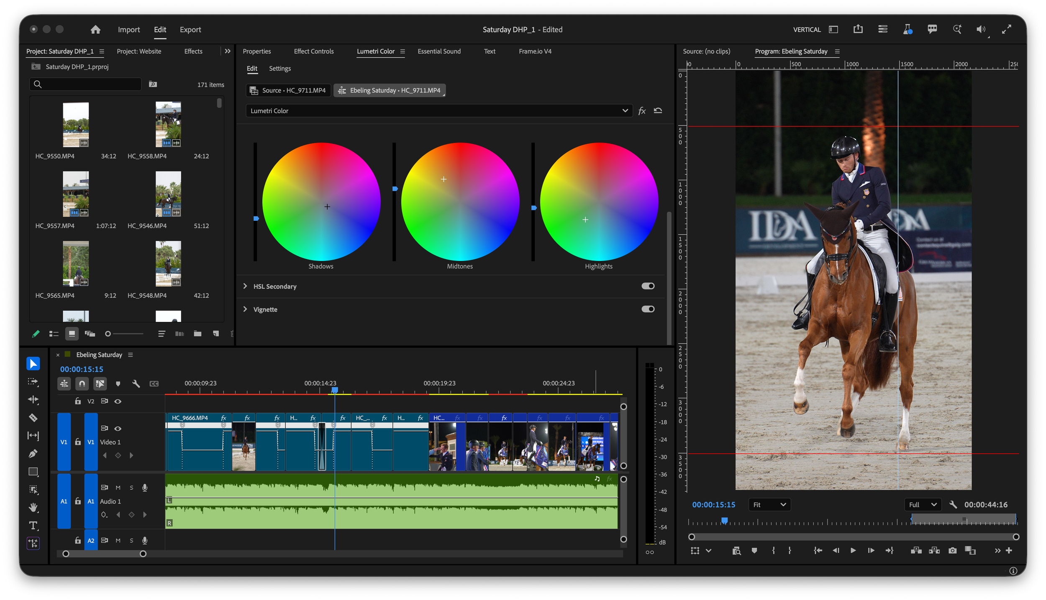Image resolution: width=1046 pixels, height=600 pixels.
Task: Open the Fit zoom level dropdown
Action: 769,505
